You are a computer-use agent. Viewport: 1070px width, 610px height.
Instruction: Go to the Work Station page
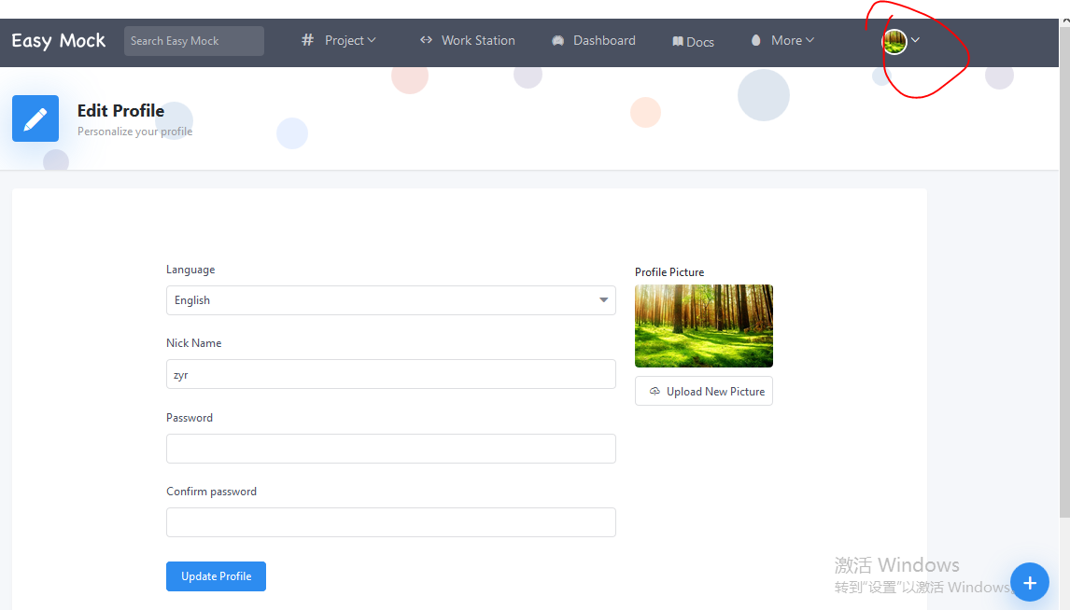(x=477, y=39)
